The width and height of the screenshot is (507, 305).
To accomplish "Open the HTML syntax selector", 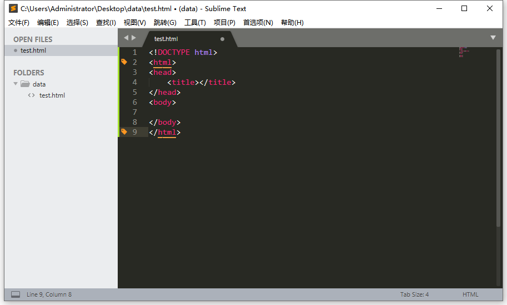I will tap(470, 294).
